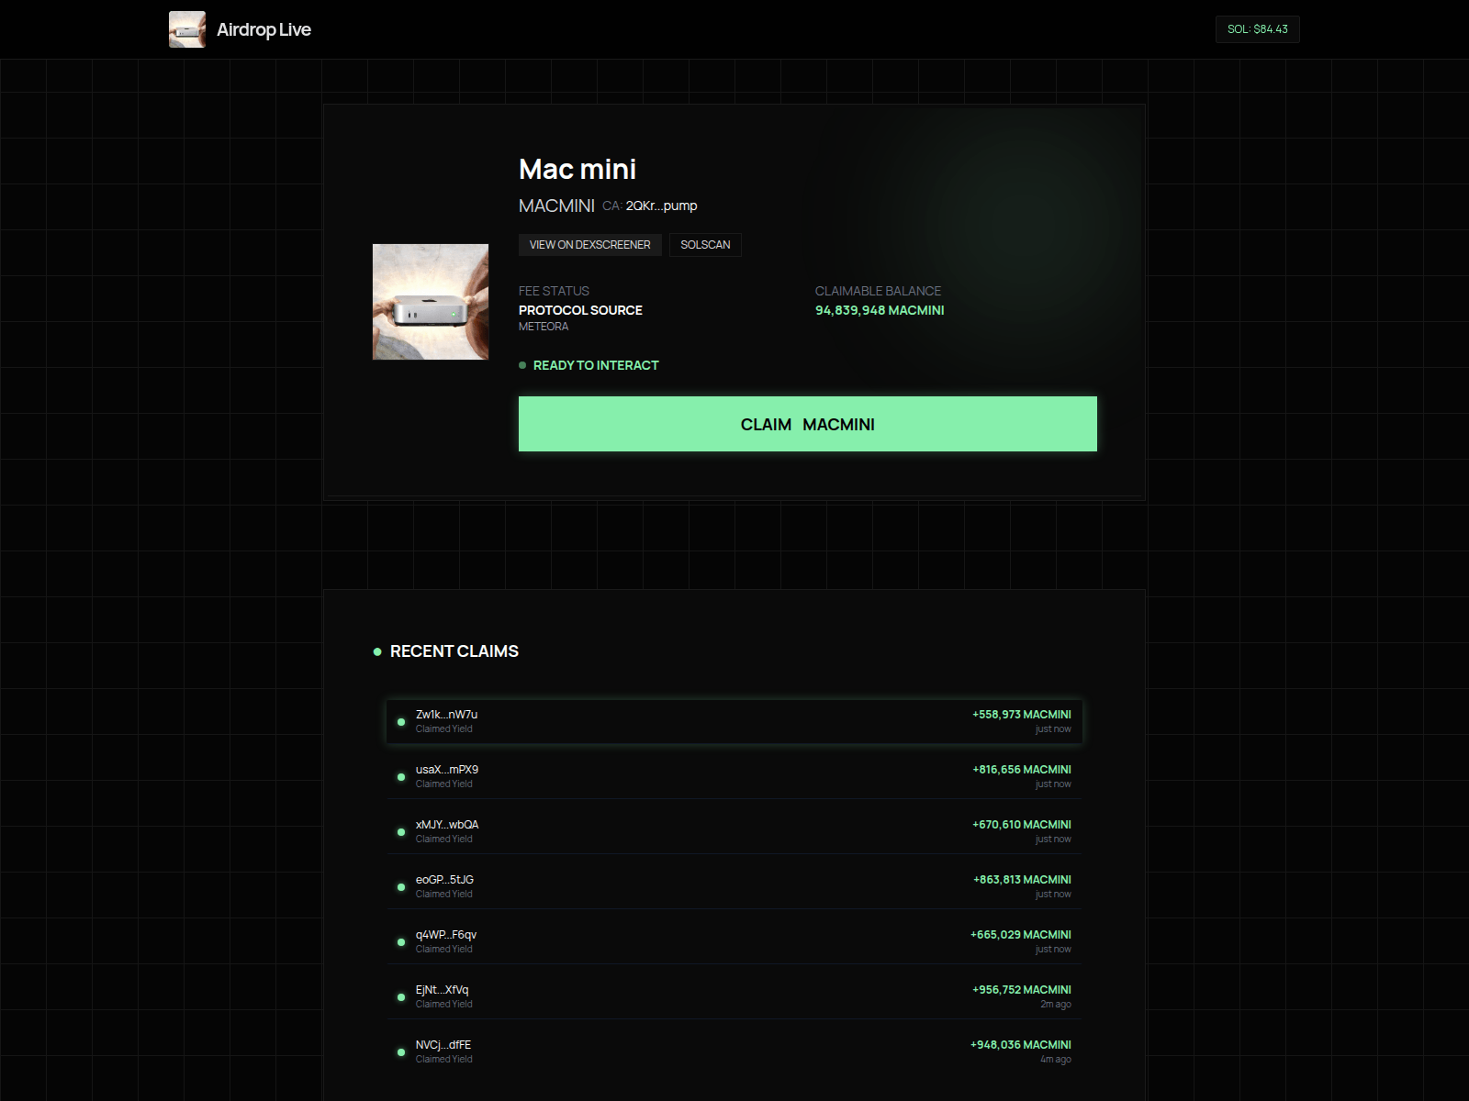1469x1101 pixels.
Task: Click the claimable balance 94,839,948 MACMINI
Action: click(880, 310)
